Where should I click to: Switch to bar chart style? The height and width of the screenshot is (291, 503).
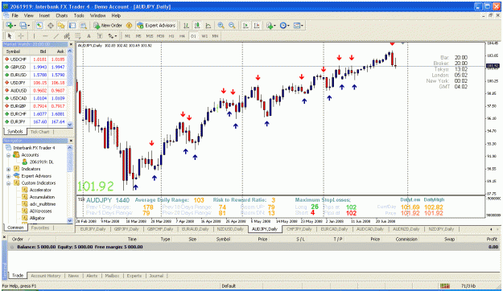[x=186, y=25]
